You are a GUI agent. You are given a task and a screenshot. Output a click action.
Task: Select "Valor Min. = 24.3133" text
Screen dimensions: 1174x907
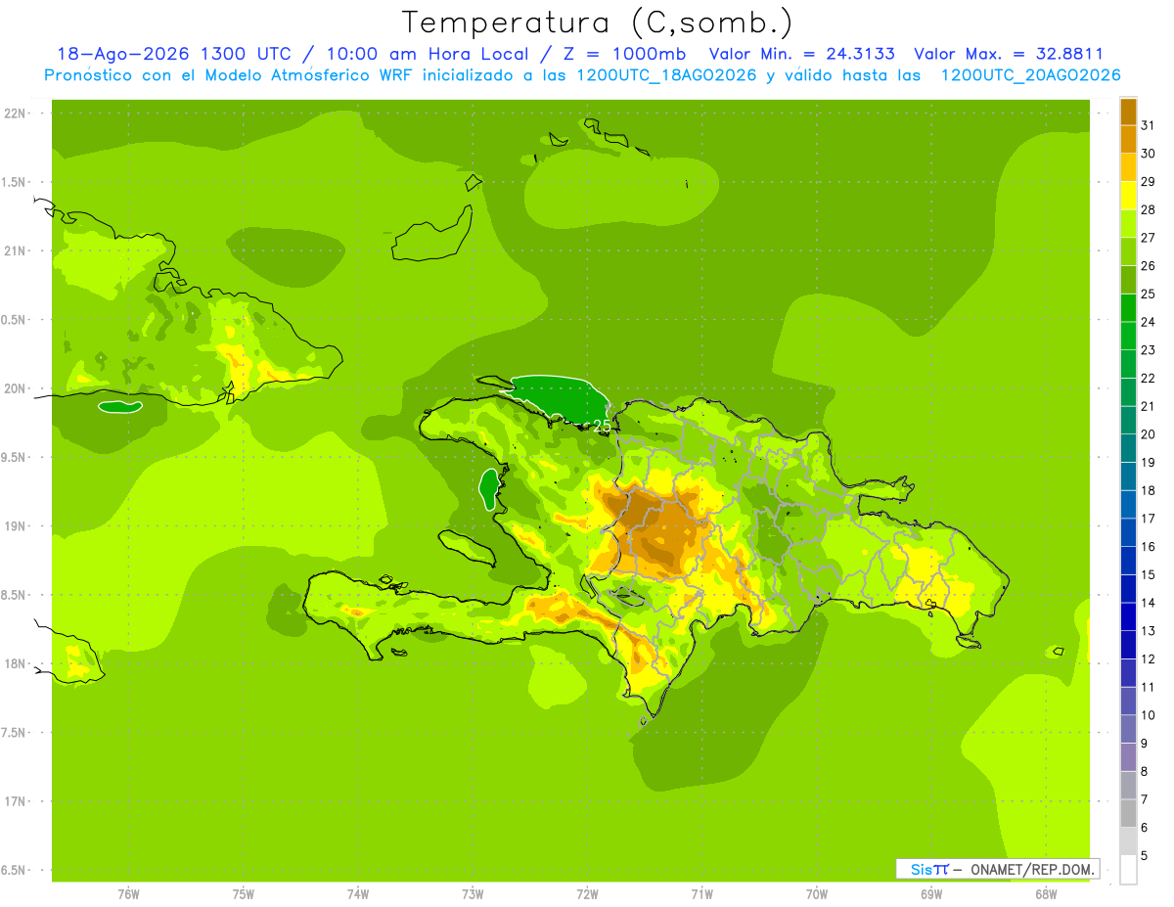tap(802, 54)
